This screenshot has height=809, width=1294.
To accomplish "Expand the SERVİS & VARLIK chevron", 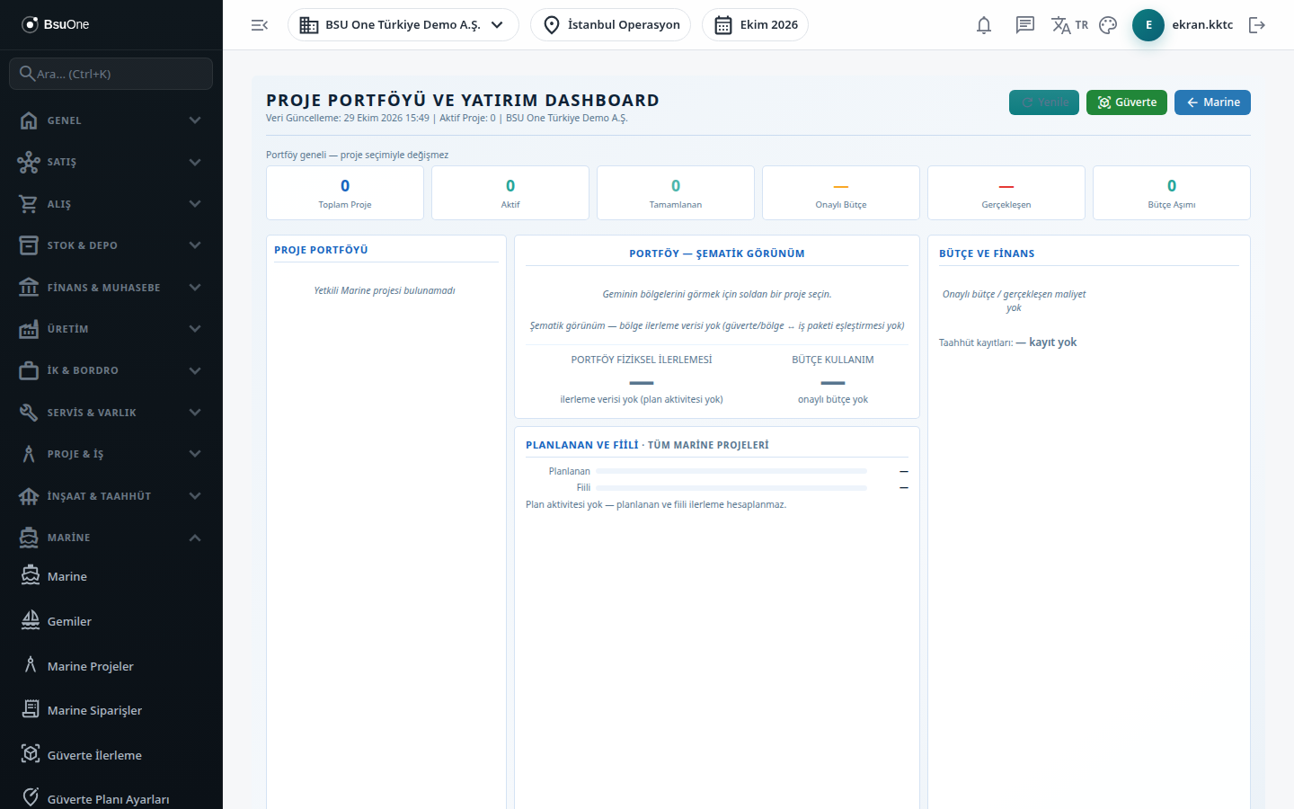I will tap(195, 413).
